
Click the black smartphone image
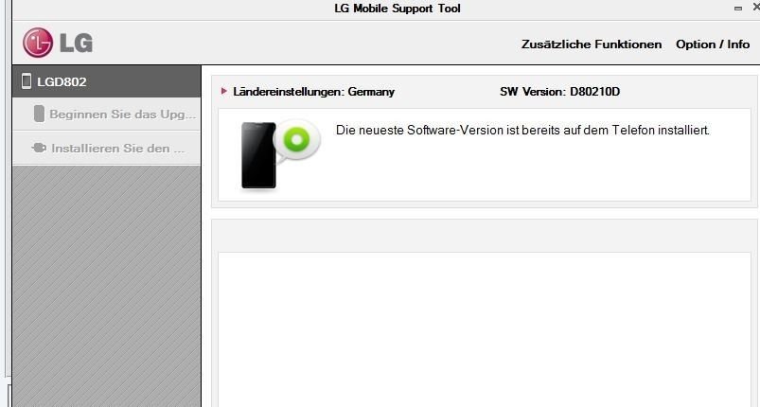pyautogui.click(x=258, y=155)
